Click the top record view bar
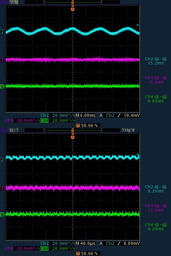This screenshot has width=171, height=256. (72, 2)
